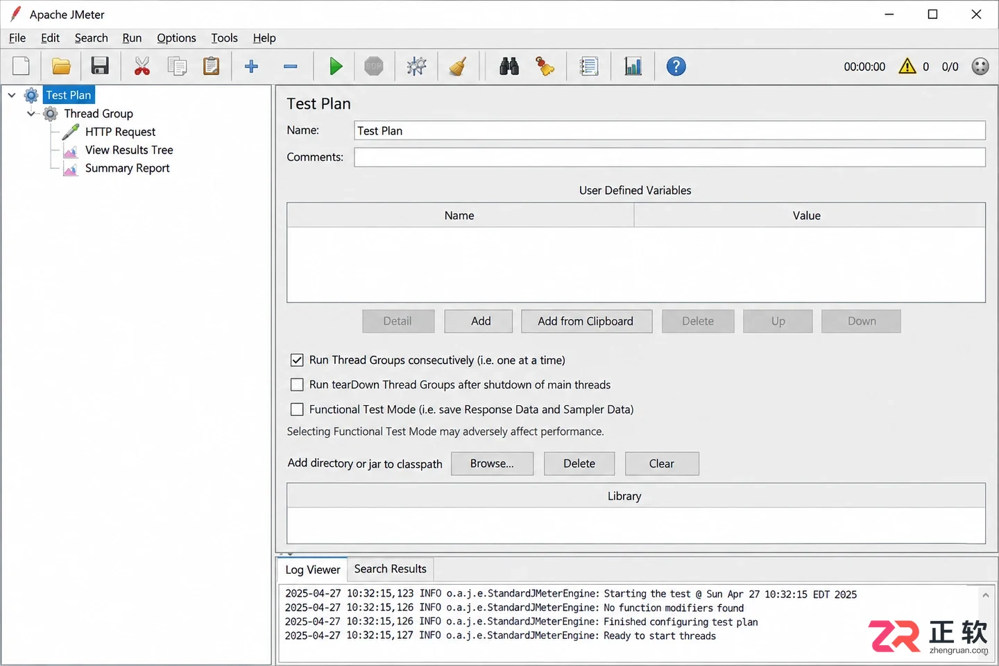This screenshot has width=999, height=666.
Task: Click the minus Collapse All icon
Action: [291, 67]
